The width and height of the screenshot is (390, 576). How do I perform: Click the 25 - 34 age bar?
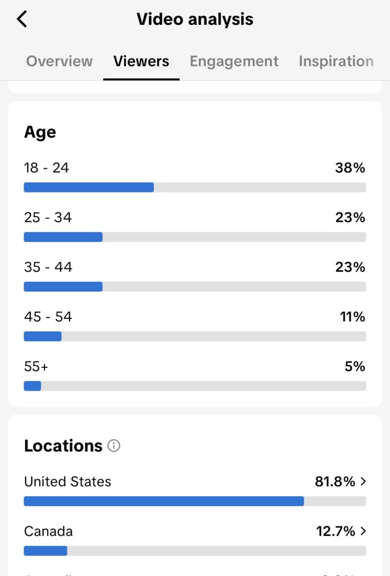(194, 237)
